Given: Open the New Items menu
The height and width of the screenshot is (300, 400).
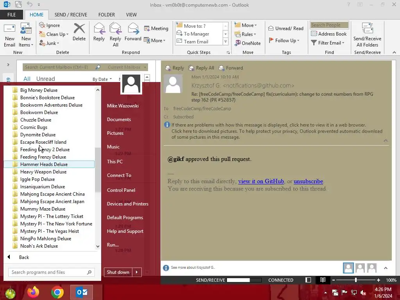Looking at the screenshot, I should [x=26, y=35].
